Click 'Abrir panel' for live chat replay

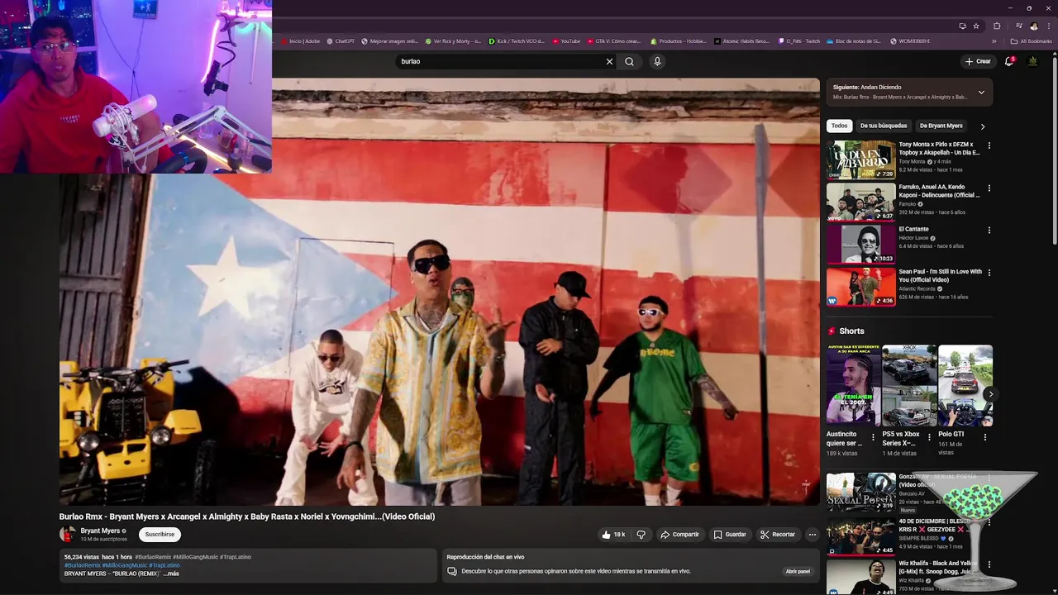click(798, 571)
